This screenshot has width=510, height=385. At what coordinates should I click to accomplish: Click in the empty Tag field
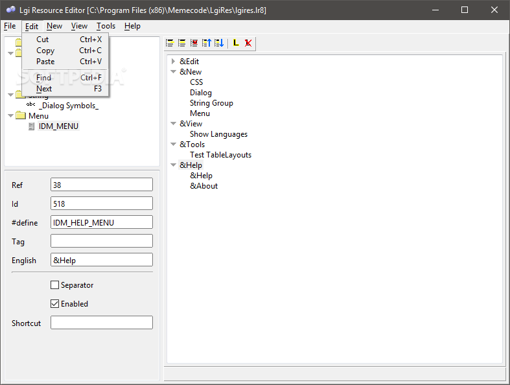point(102,241)
